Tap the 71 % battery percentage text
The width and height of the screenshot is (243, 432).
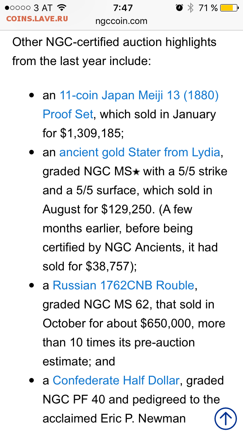click(208, 8)
